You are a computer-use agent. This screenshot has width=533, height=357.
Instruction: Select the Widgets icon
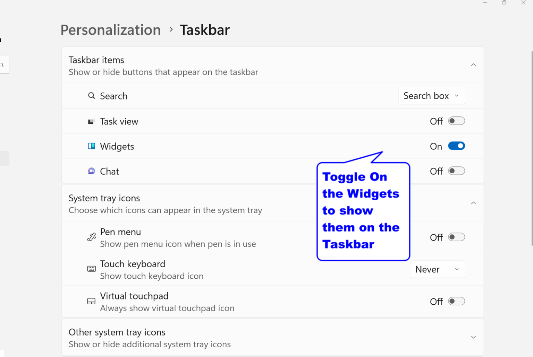pos(91,146)
